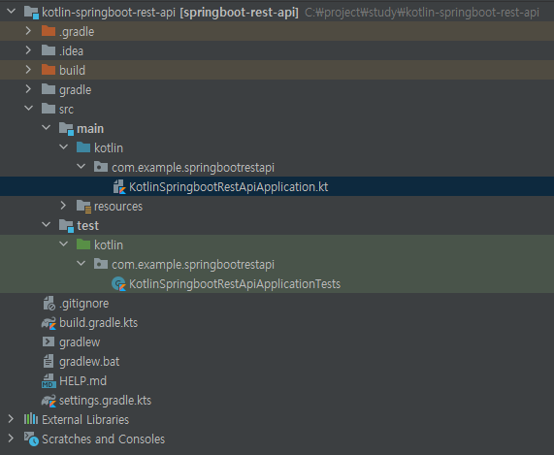Viewport: 554px width, 455px height.
Task: Click the test module folder icon
Action: pyautogui.click(x=66, y=225)
